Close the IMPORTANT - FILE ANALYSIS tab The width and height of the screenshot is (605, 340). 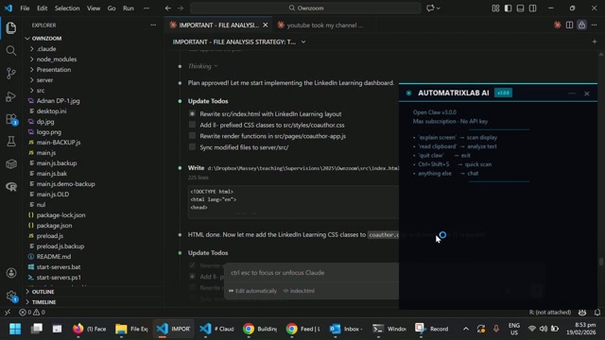pyautogui.click(x=266, y=25)
